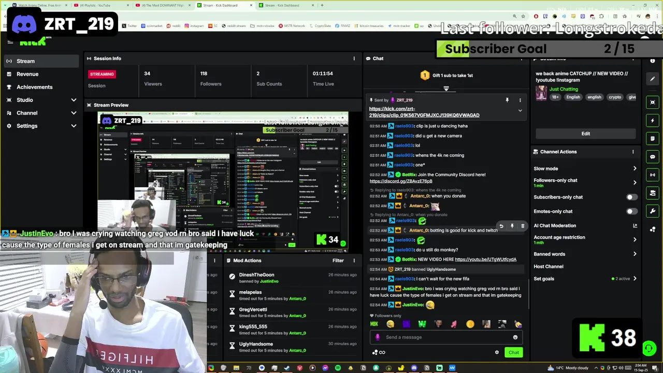Click the lightning bolt widget icon
This screenshot has height=373, width=663.
pos(653,120)
